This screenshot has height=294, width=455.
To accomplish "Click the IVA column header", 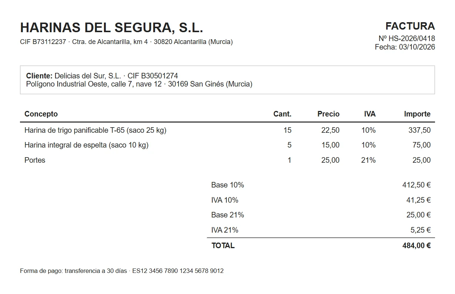I will pyautogui.click(x=370, y=114).
